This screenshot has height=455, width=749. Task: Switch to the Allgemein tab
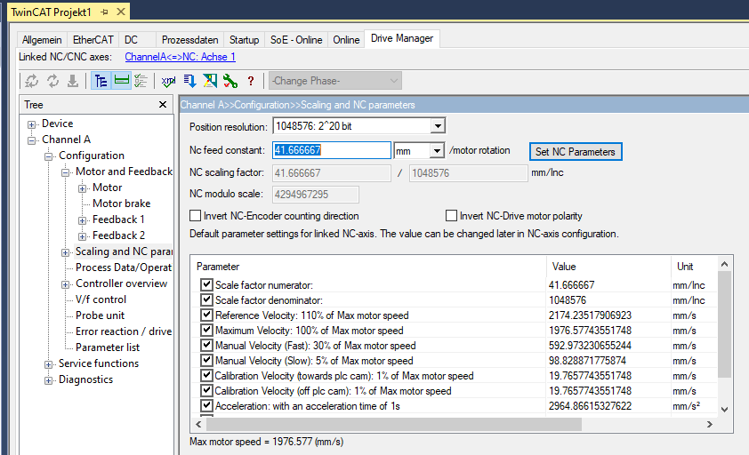pos(42,40)
